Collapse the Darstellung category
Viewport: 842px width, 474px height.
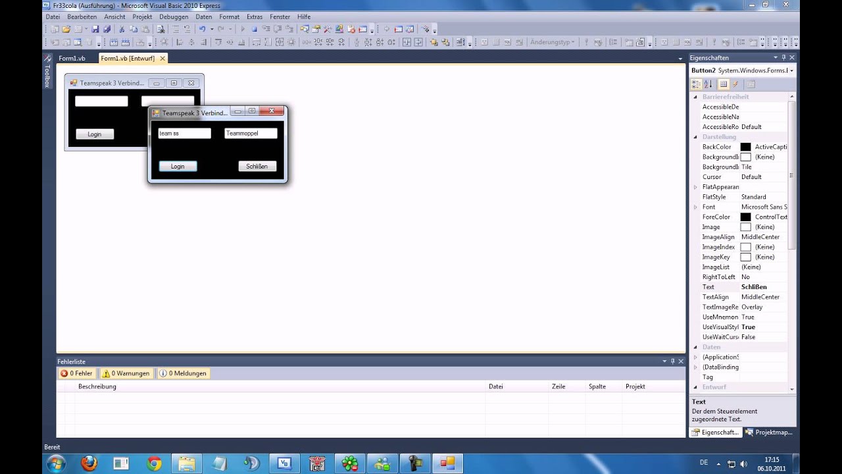click(695, 137)
